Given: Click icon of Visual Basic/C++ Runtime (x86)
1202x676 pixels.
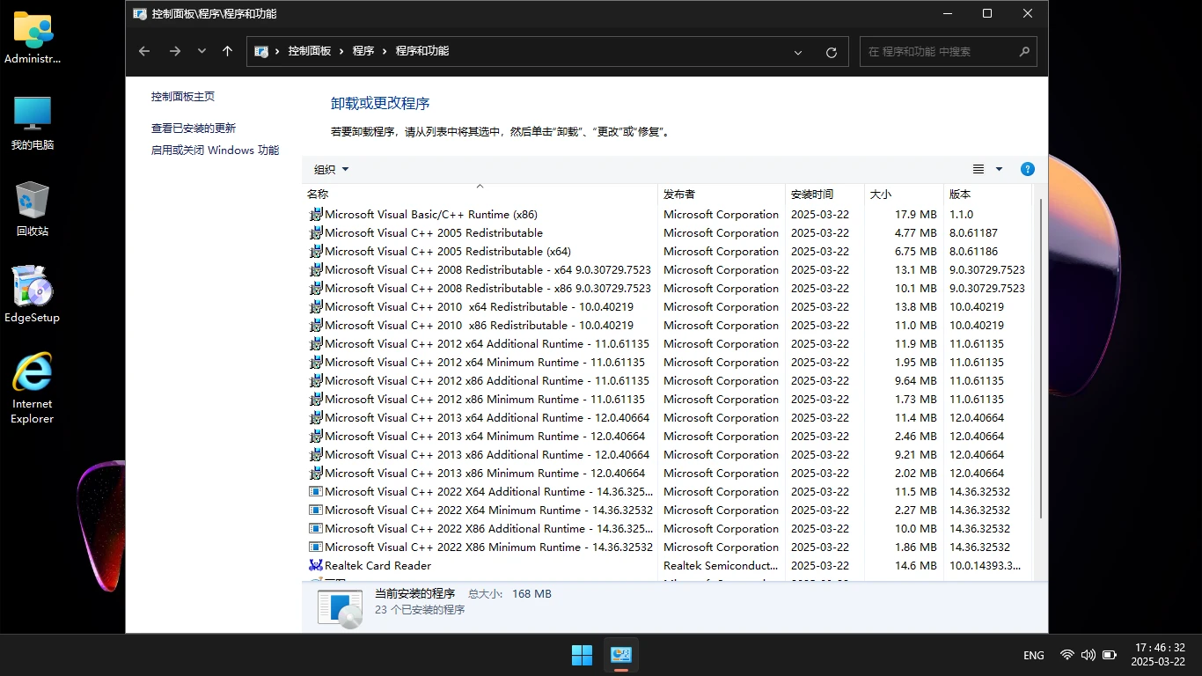Looking at the screenshot, I should (316, 214).
